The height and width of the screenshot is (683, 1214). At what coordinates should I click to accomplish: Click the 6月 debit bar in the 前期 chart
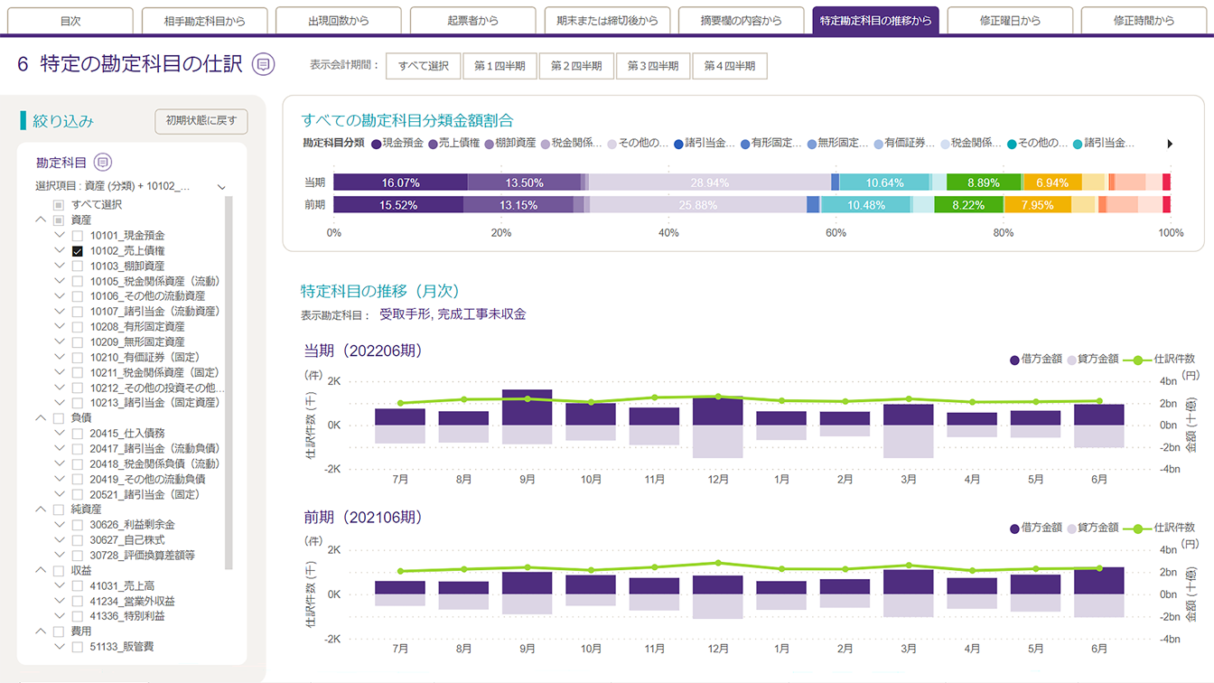(x=1099, y=581)
